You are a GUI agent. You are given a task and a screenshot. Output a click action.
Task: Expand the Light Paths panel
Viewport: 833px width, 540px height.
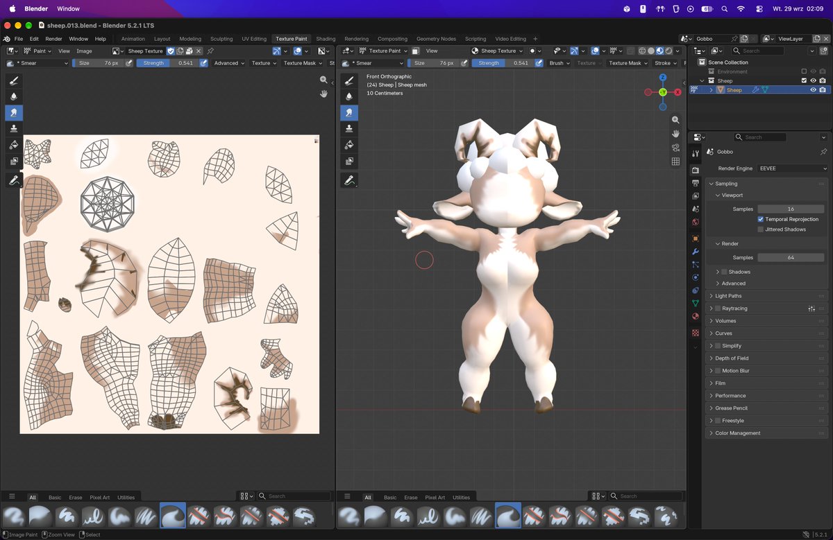(x=767, y=296)
